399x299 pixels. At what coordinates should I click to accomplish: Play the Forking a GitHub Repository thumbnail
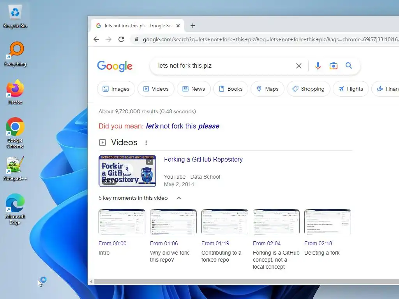(127, 171)
